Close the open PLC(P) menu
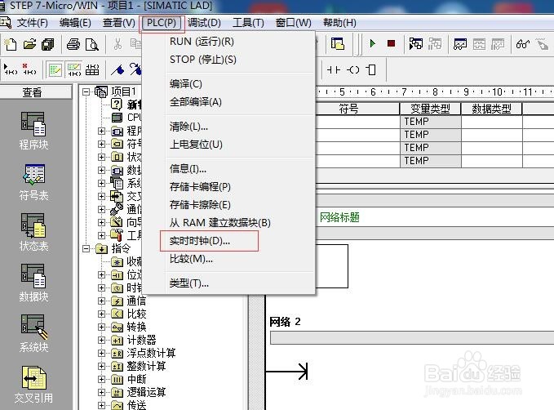This screenshot has width=554, height=410. (x=162, y=23)
